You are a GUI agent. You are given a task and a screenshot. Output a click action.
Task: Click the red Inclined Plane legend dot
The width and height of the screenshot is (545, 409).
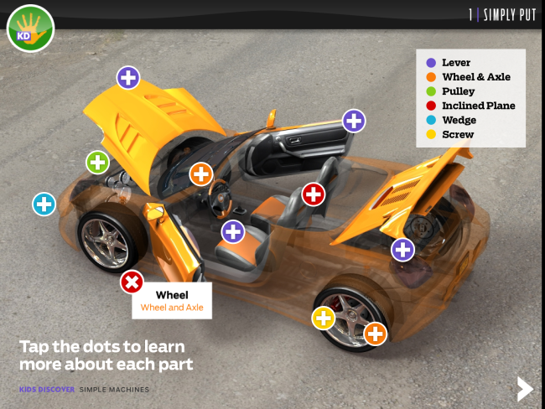[x=431, y=106]
